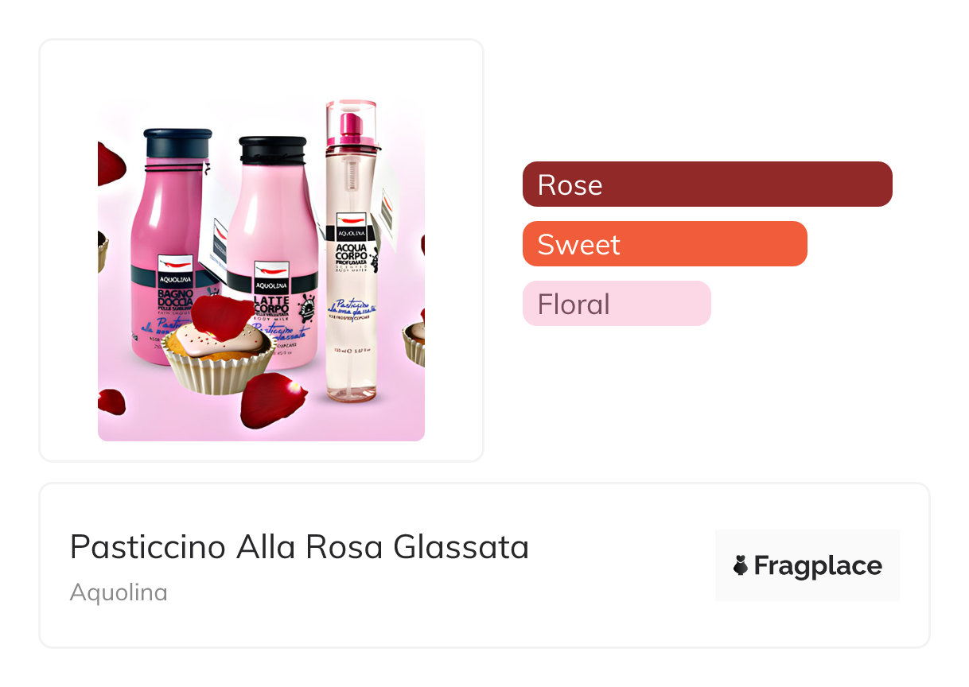Image resolution: width=969 pixels, height=687 pixels.
Task: Open the Pasticcino Alla Rosa Glassata title
Action: tap(299, 547)
